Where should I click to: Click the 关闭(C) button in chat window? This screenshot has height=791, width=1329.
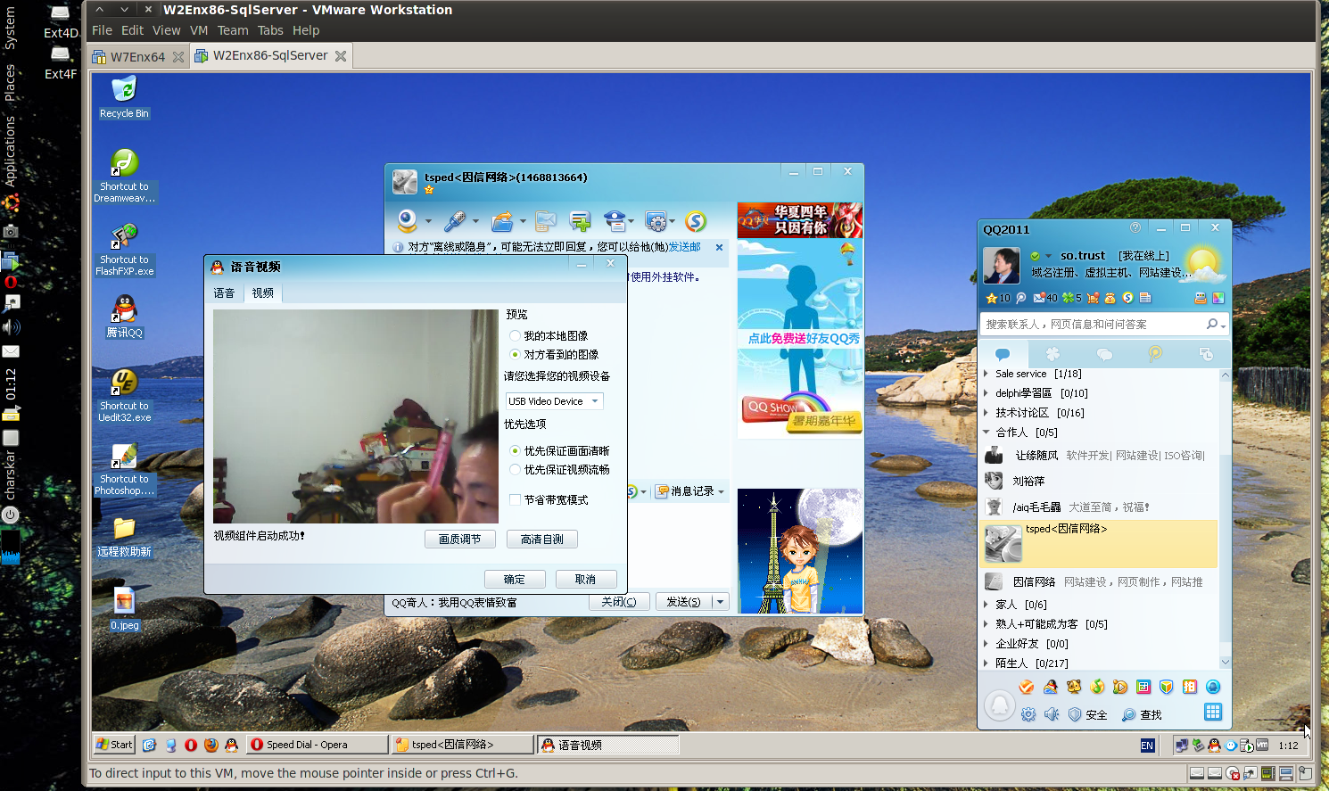[619, 602]
